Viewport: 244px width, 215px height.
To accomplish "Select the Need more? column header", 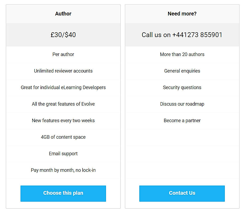I will click(x=182, y=14).
